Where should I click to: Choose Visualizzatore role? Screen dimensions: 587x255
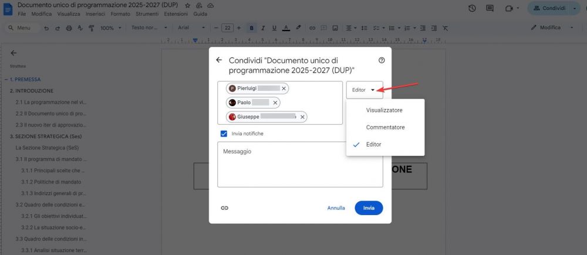pyautogui.click(x=385, y=110)
